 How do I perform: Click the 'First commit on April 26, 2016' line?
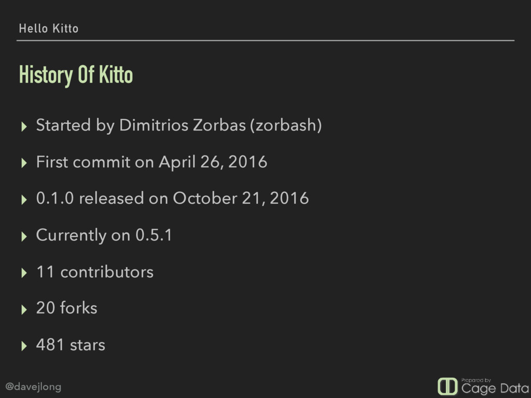pos(152,162)
